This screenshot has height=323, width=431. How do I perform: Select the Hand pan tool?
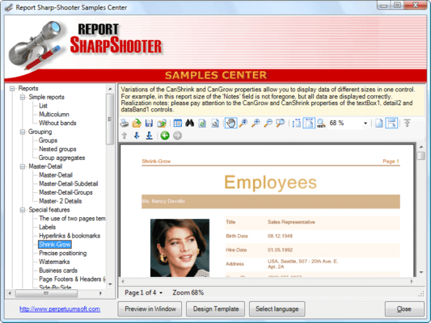pos(231,123)
